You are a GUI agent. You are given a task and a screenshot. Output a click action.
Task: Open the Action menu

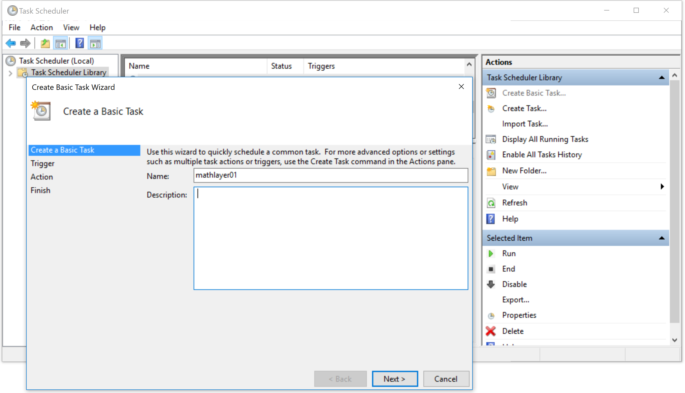(42, 27)
